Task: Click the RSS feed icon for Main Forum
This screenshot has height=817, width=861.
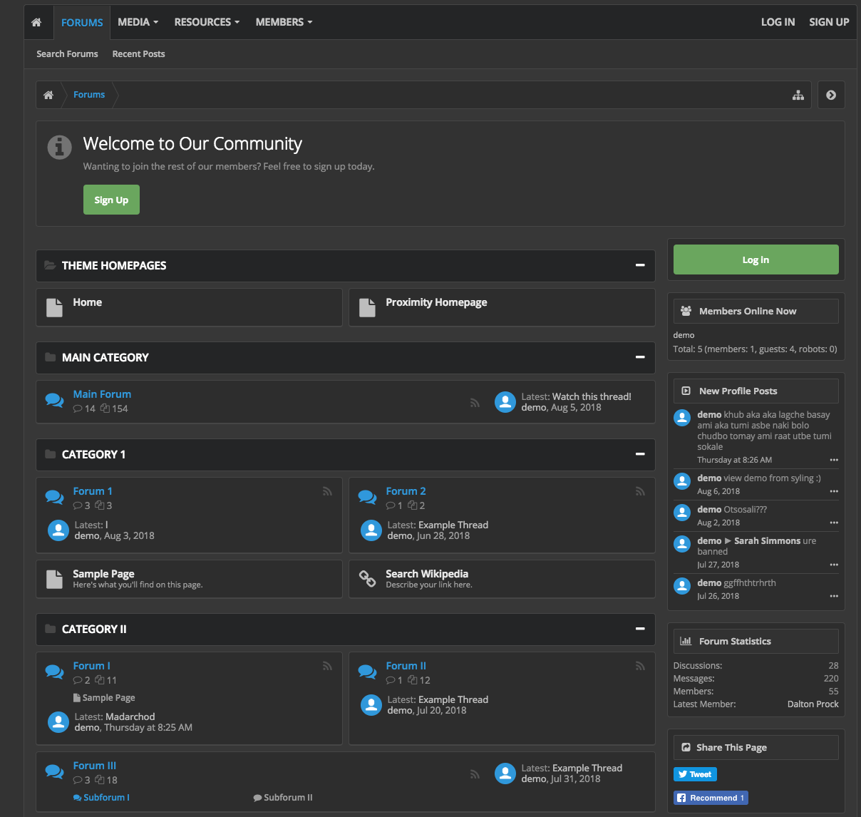Action: [475, 403]
